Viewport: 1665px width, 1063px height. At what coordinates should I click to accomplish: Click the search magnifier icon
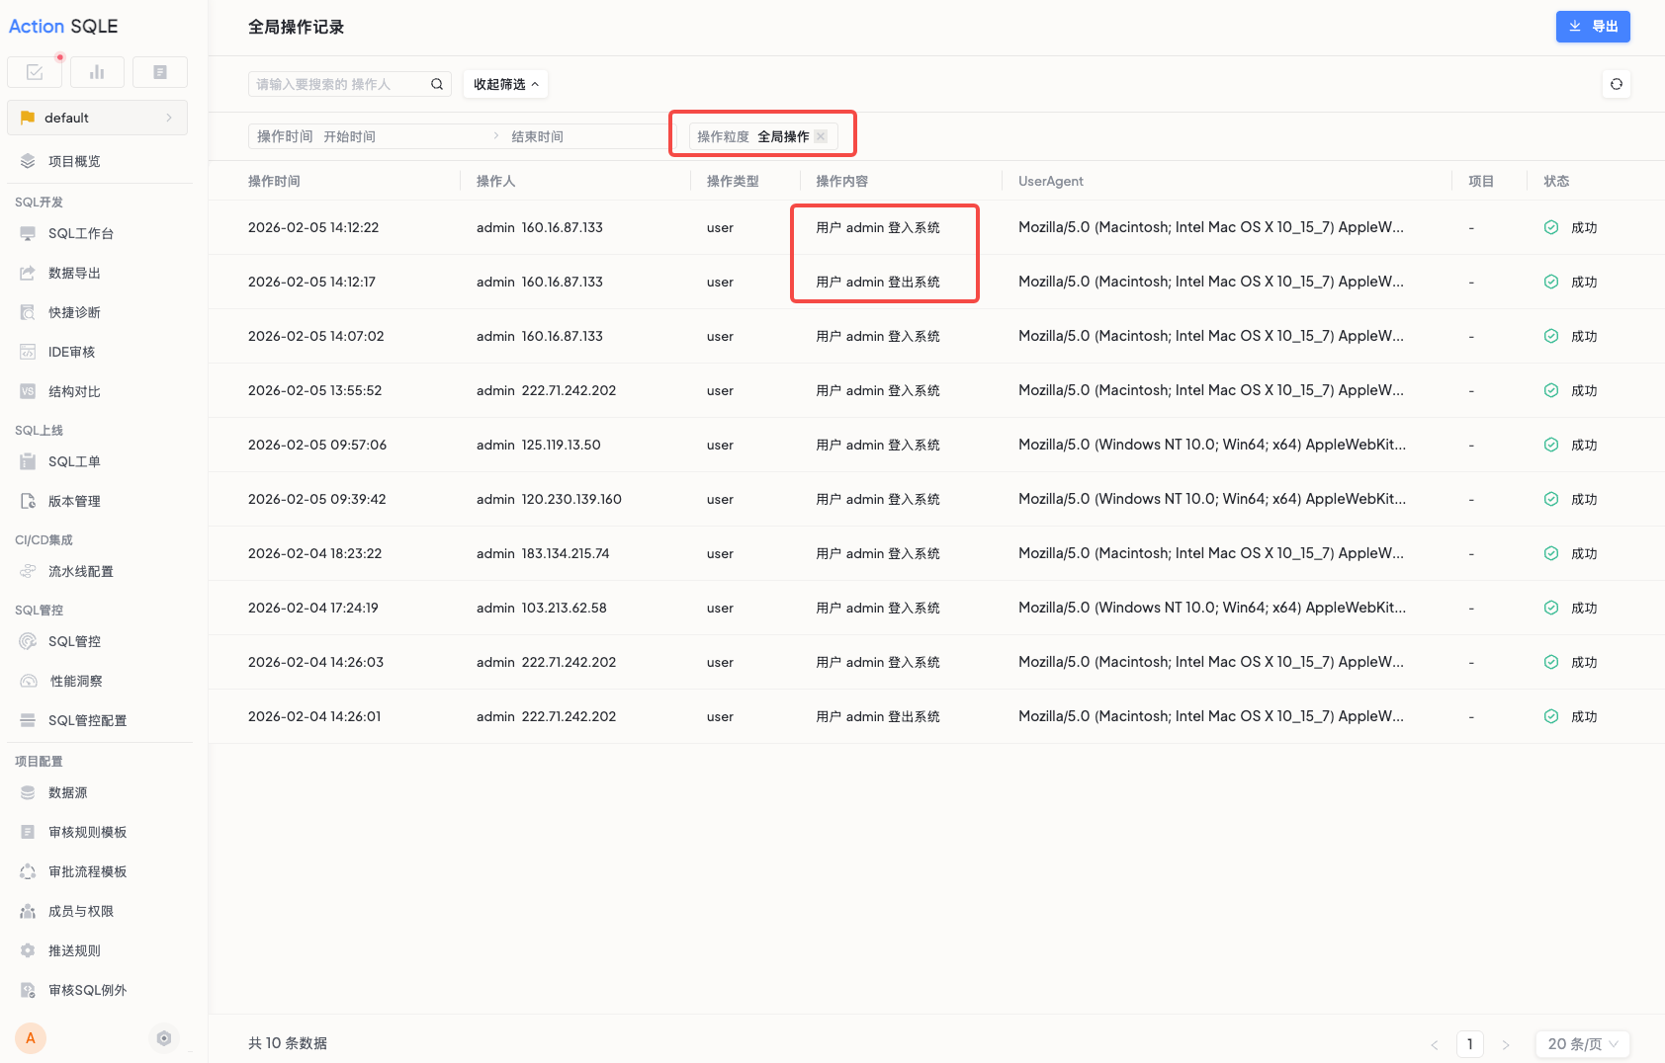[436, 84]
